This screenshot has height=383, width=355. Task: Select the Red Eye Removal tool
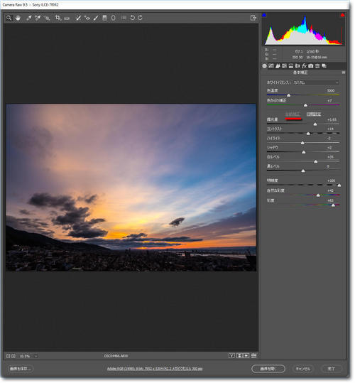click(87, 18)
